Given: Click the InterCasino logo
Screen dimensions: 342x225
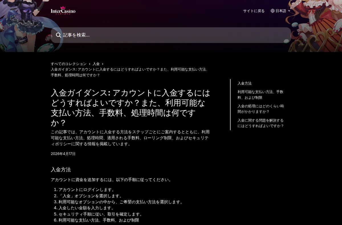Looking at the screenshot, I should pos(63,11).
